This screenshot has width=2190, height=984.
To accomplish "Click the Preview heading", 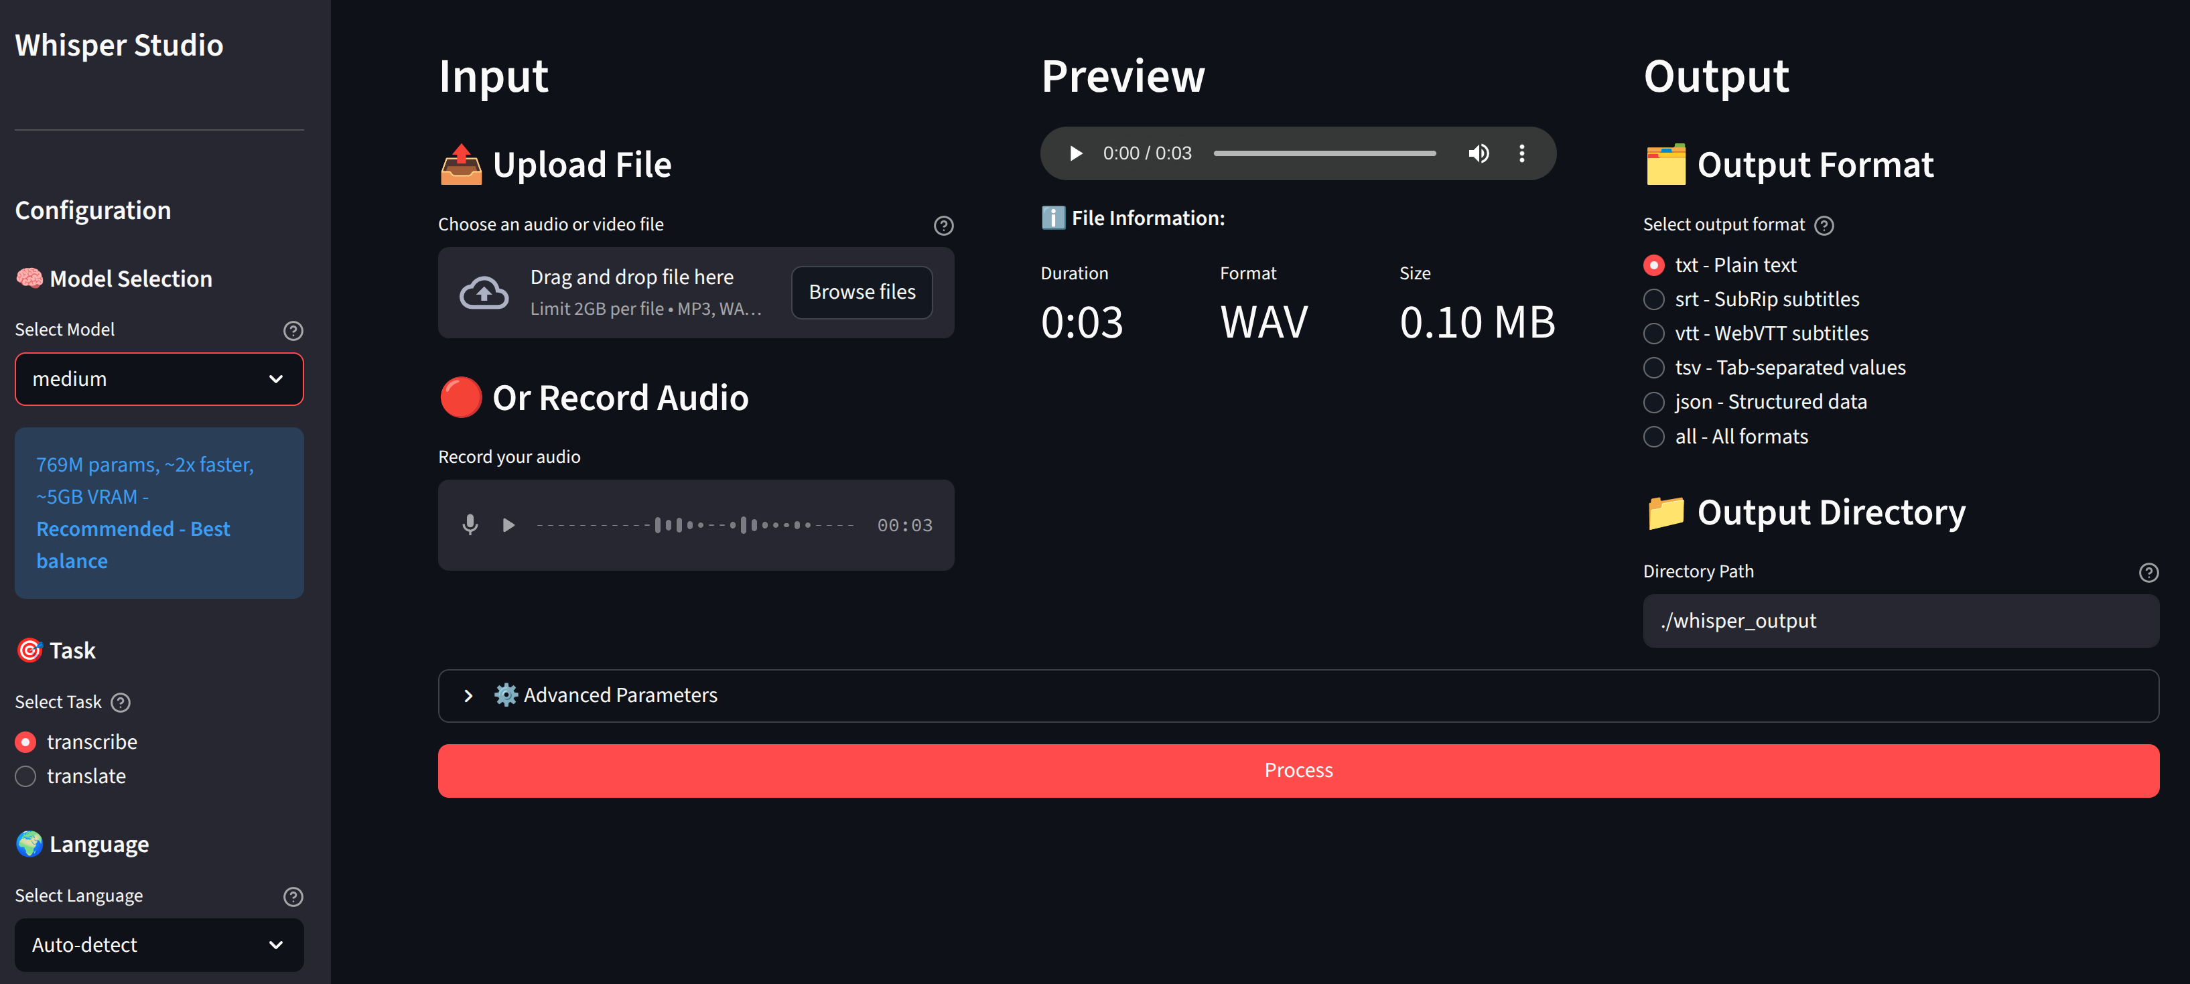I will 1123,76.
